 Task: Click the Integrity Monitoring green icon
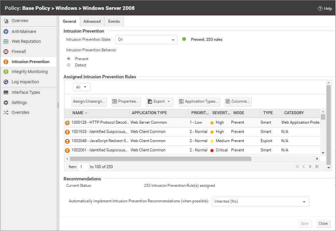[6, 72]
